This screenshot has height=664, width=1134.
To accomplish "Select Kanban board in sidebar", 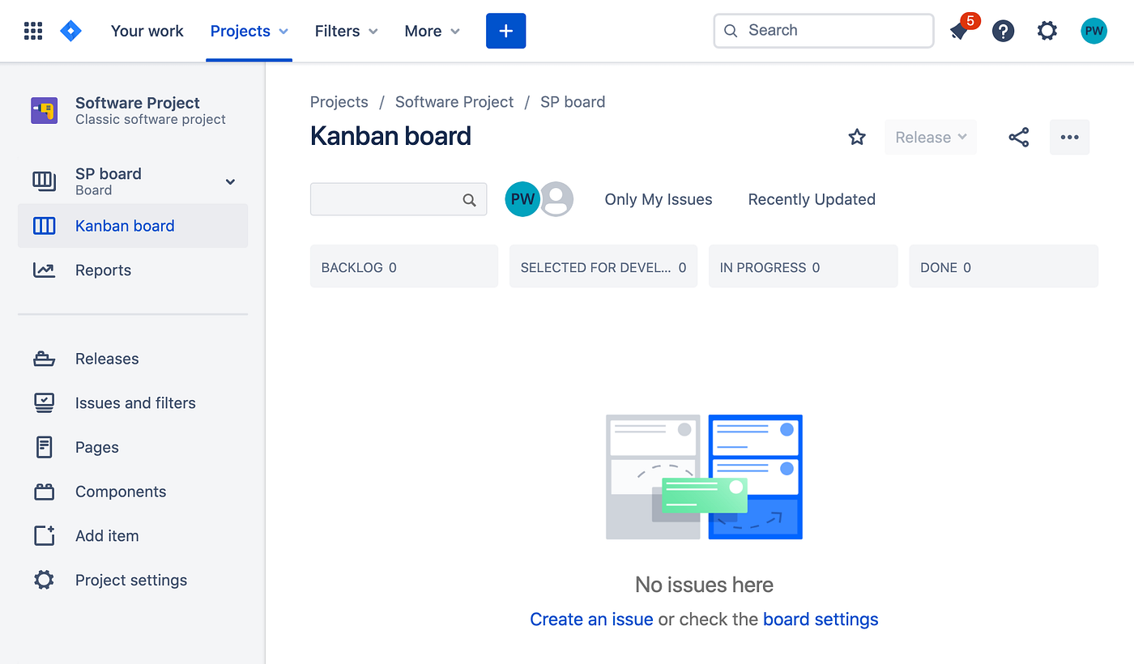I will coord(133,226).
